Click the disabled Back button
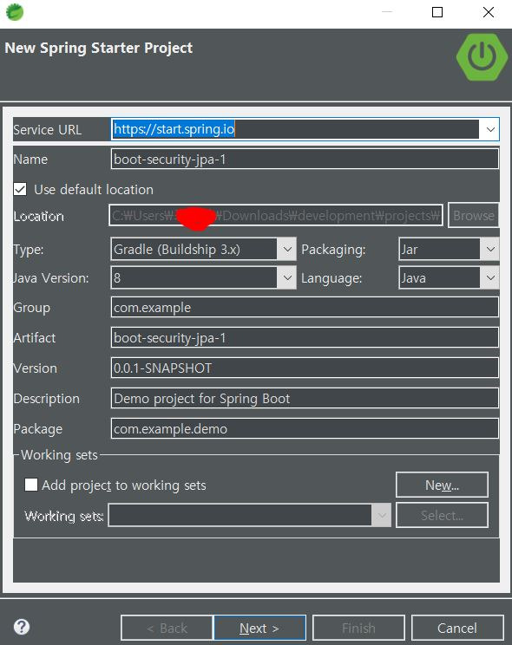The height and width of the screenshot is (645, 512). pos(167,629)
